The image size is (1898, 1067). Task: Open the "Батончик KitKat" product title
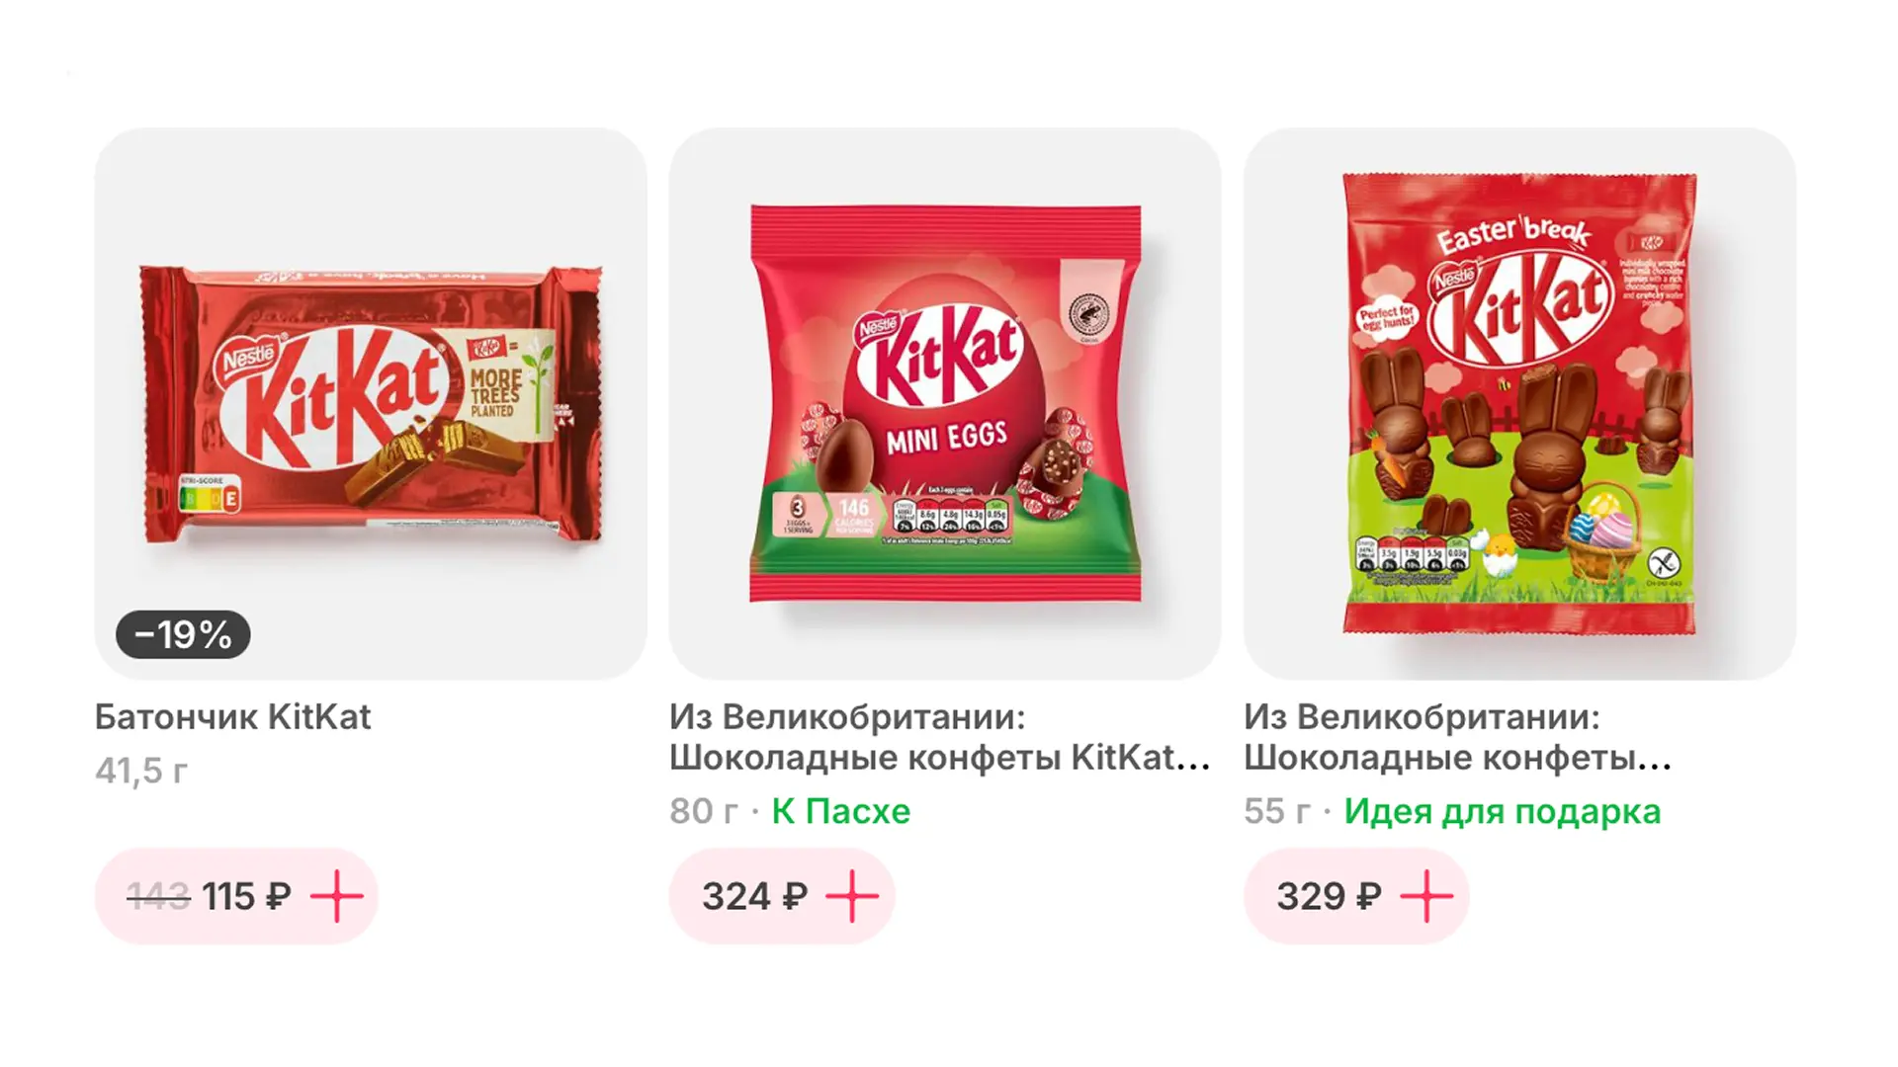click(x=232, y=717)
